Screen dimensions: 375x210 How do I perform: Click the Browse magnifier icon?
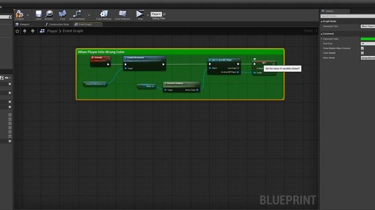(x=49, y=14)
